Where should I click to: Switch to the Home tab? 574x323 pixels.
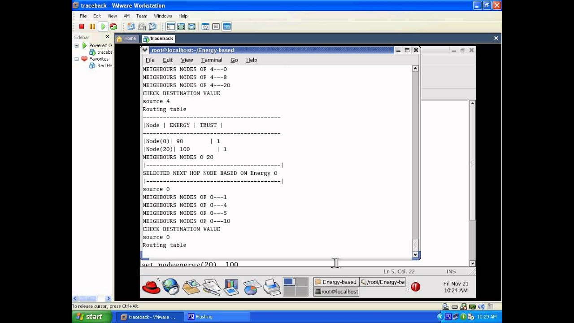tap(126, 39)
